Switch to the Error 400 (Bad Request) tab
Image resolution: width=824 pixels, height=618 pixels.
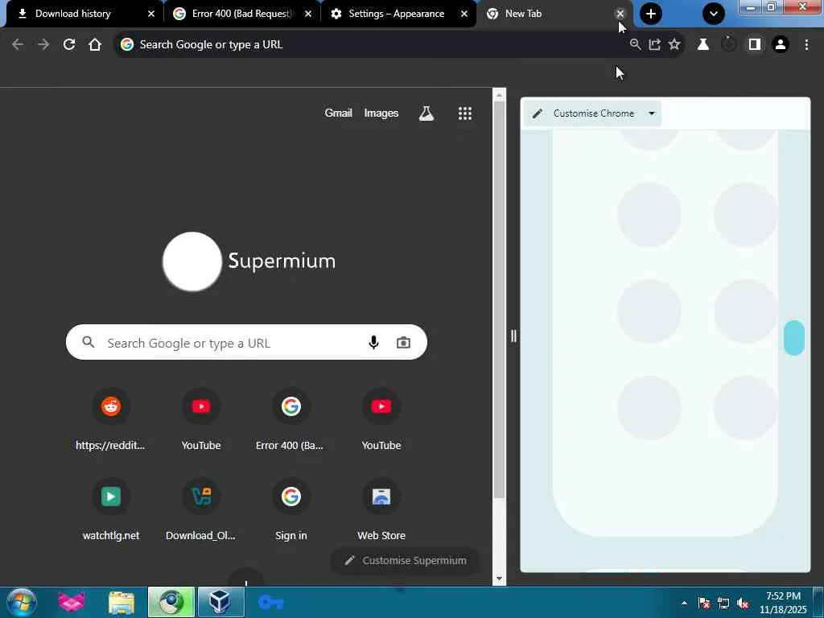pos(241,14)
